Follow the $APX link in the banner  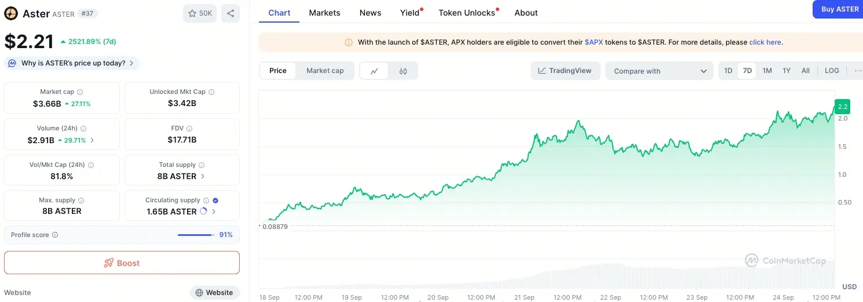tap(594, 42)
